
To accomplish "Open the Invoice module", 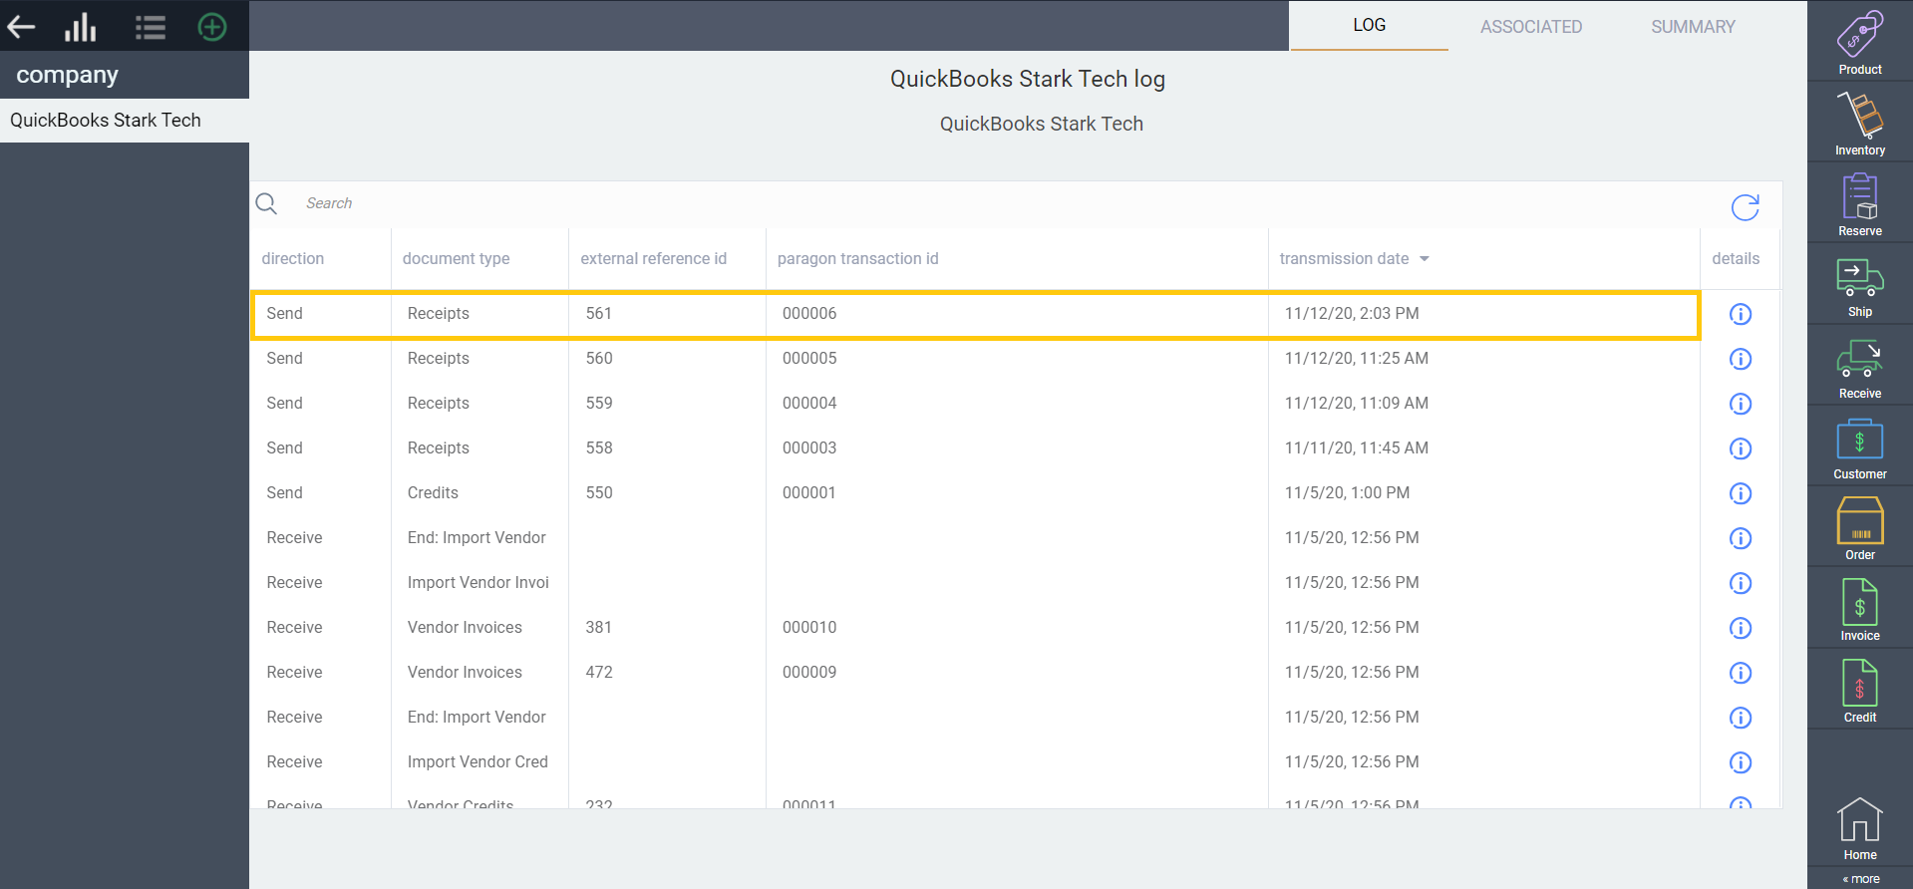I will (1860, 610).
